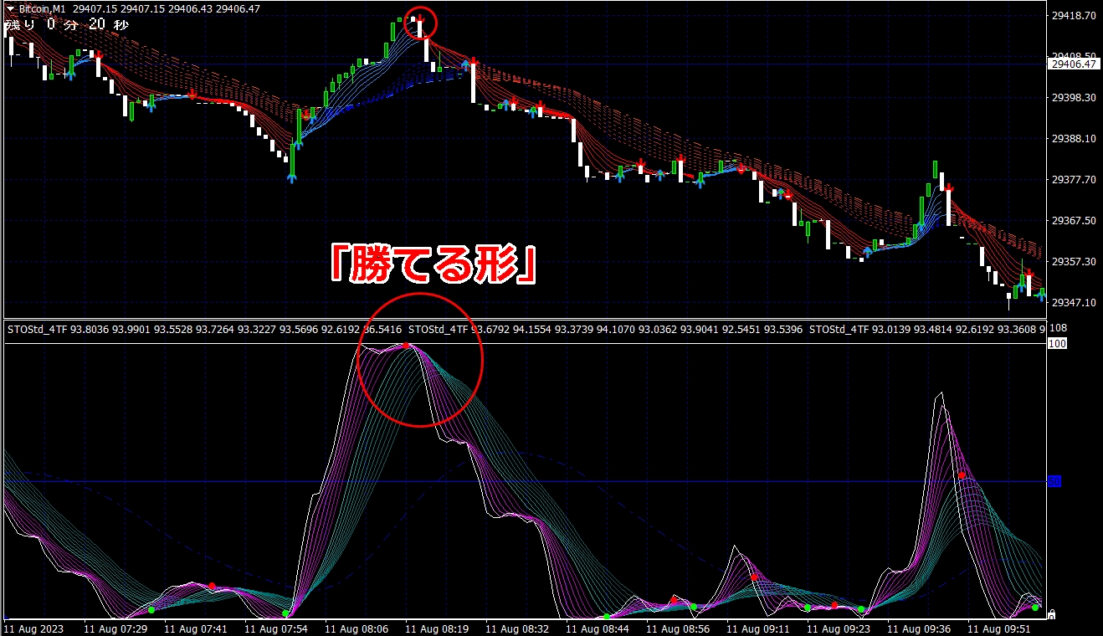
Task: Click the 11 Aug 08:19 time label
Action: click(x=431, y=628)
